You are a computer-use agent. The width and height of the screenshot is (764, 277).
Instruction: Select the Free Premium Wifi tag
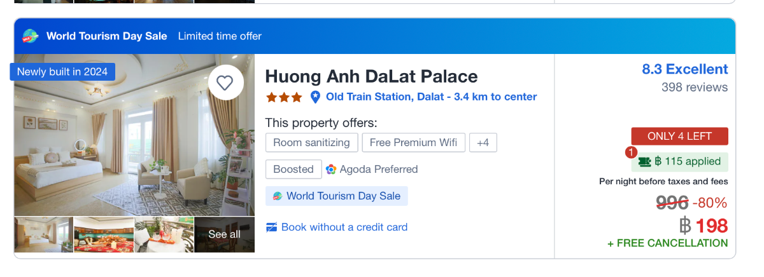[x=413, y=142]
